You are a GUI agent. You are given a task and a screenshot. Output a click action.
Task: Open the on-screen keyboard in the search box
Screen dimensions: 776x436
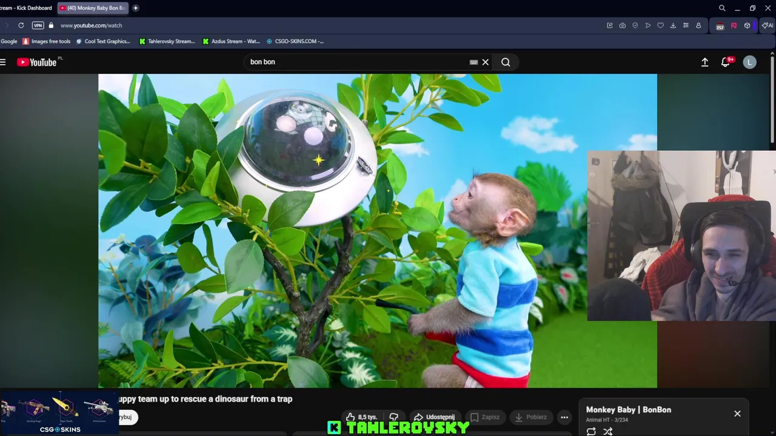point(473,62)
